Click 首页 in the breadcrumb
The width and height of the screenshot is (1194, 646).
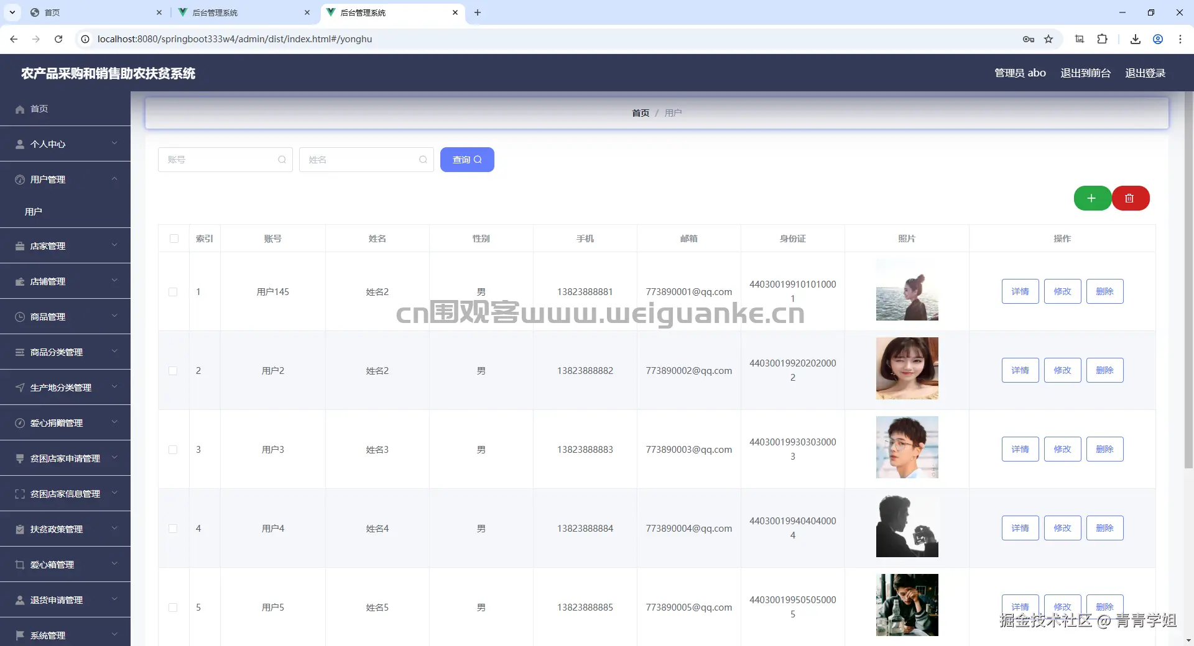pyautogui.click(x=641, y=113)
